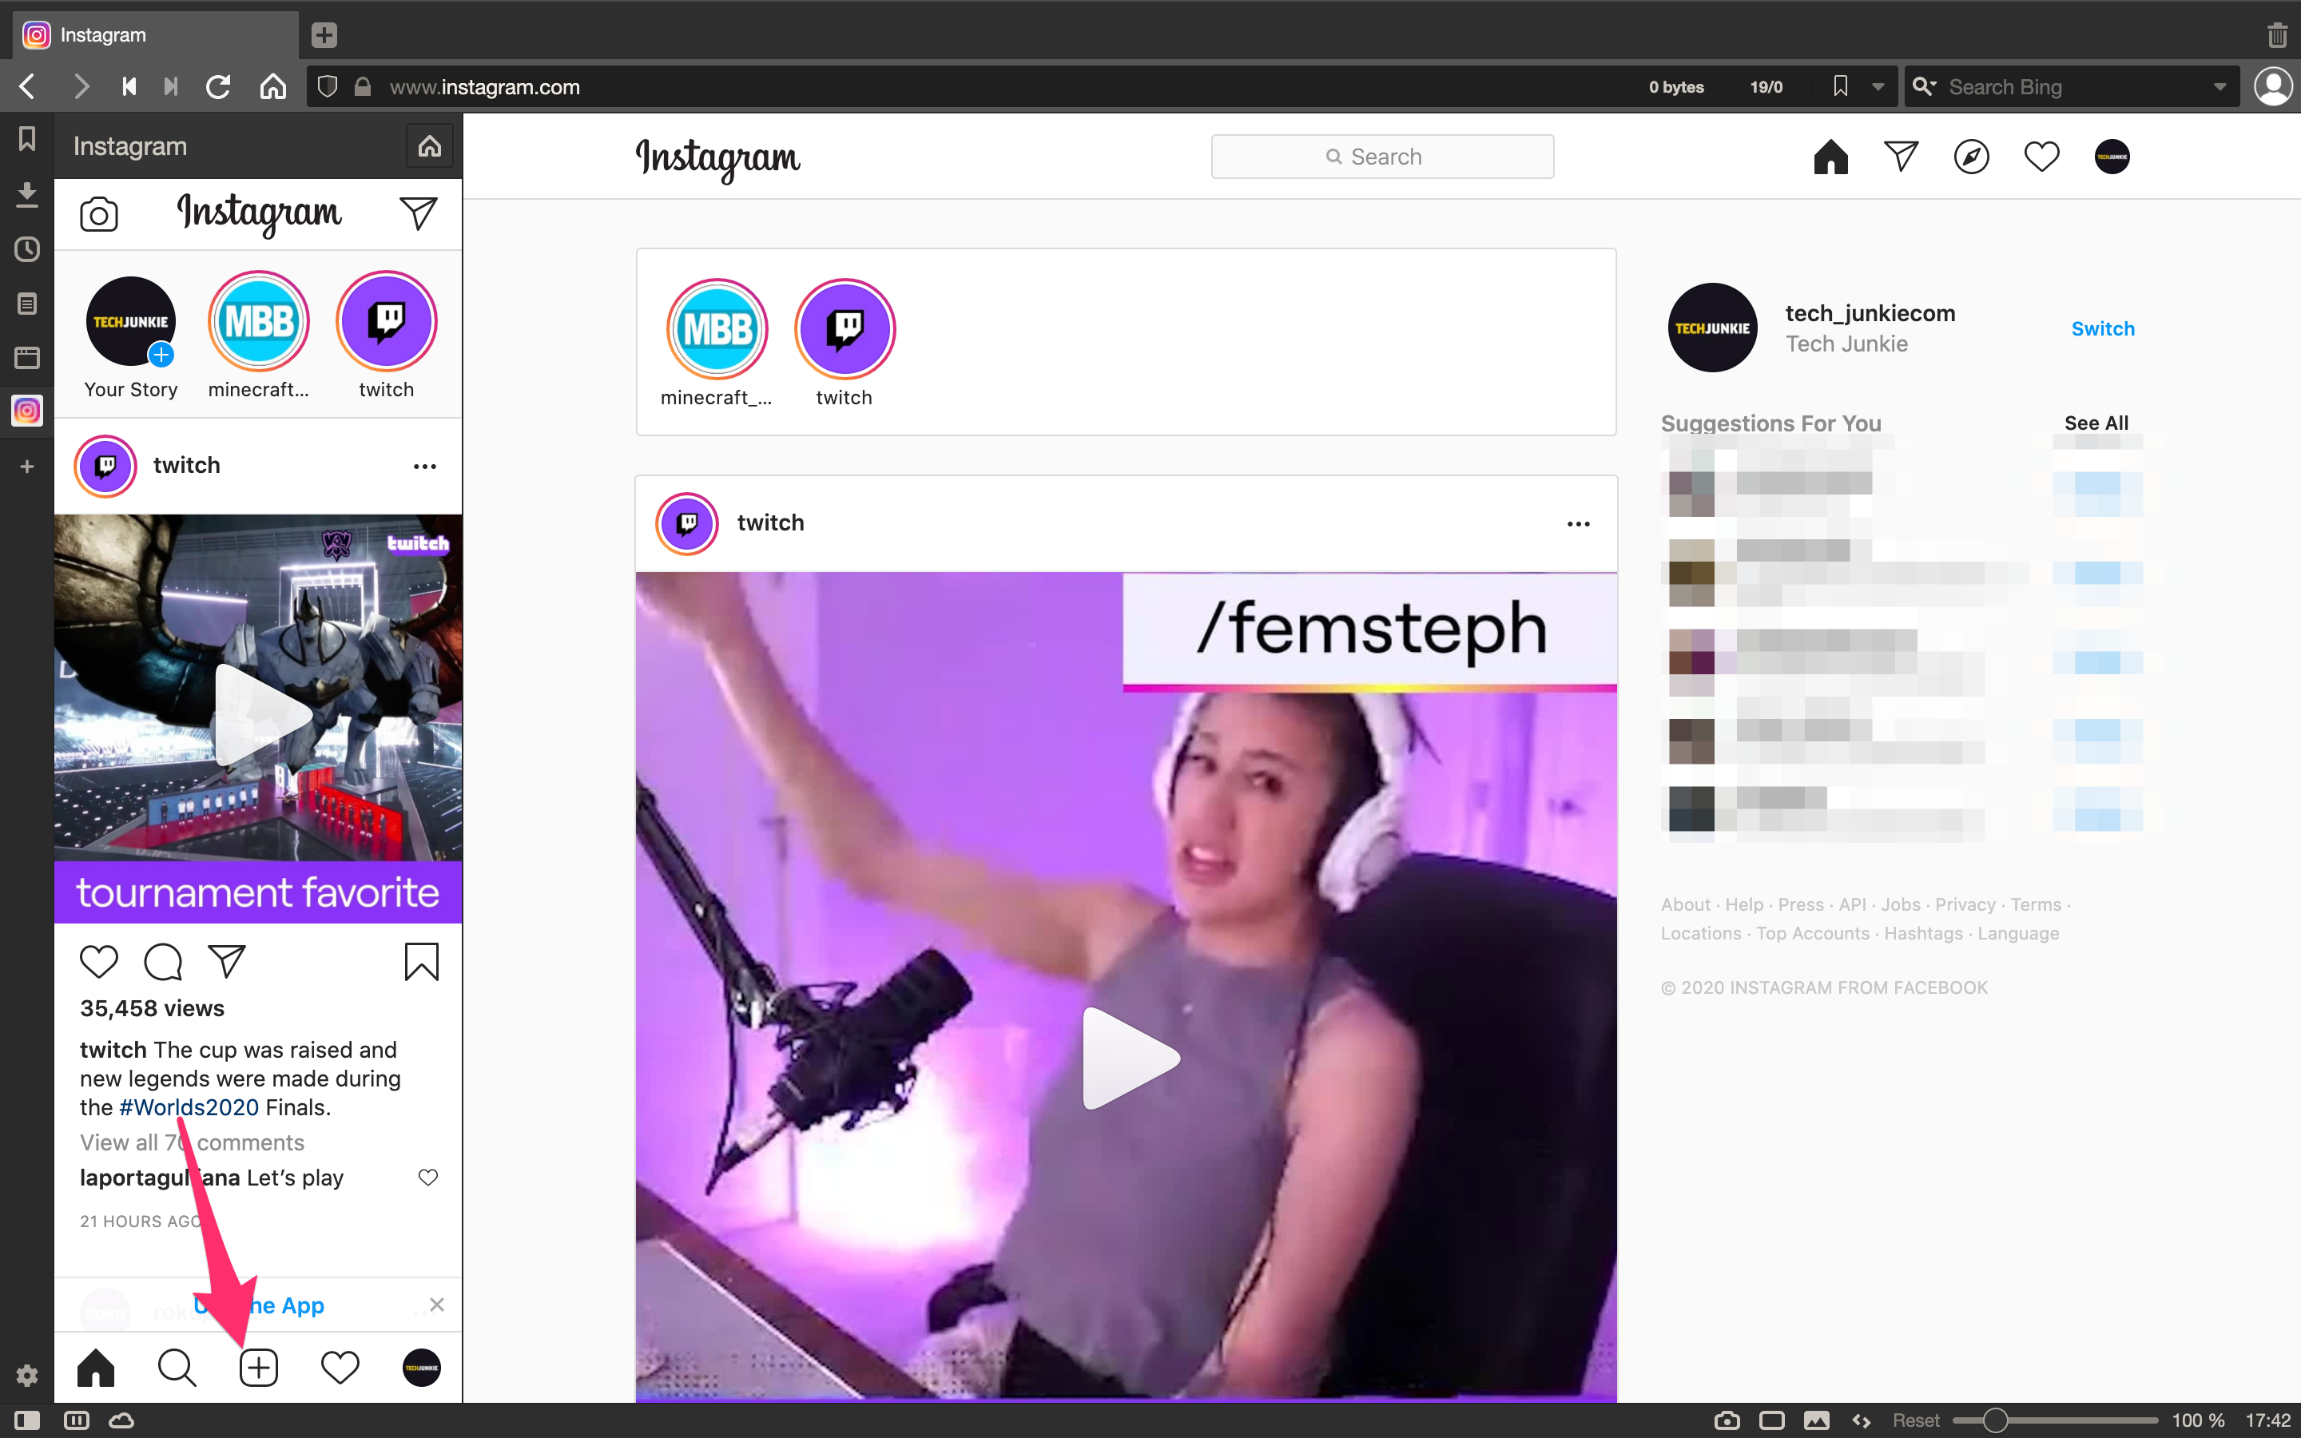Viewport: 2301px width, 1438px height.
Task: Click the padlock site security icon
Action: (x=362, y=86)
